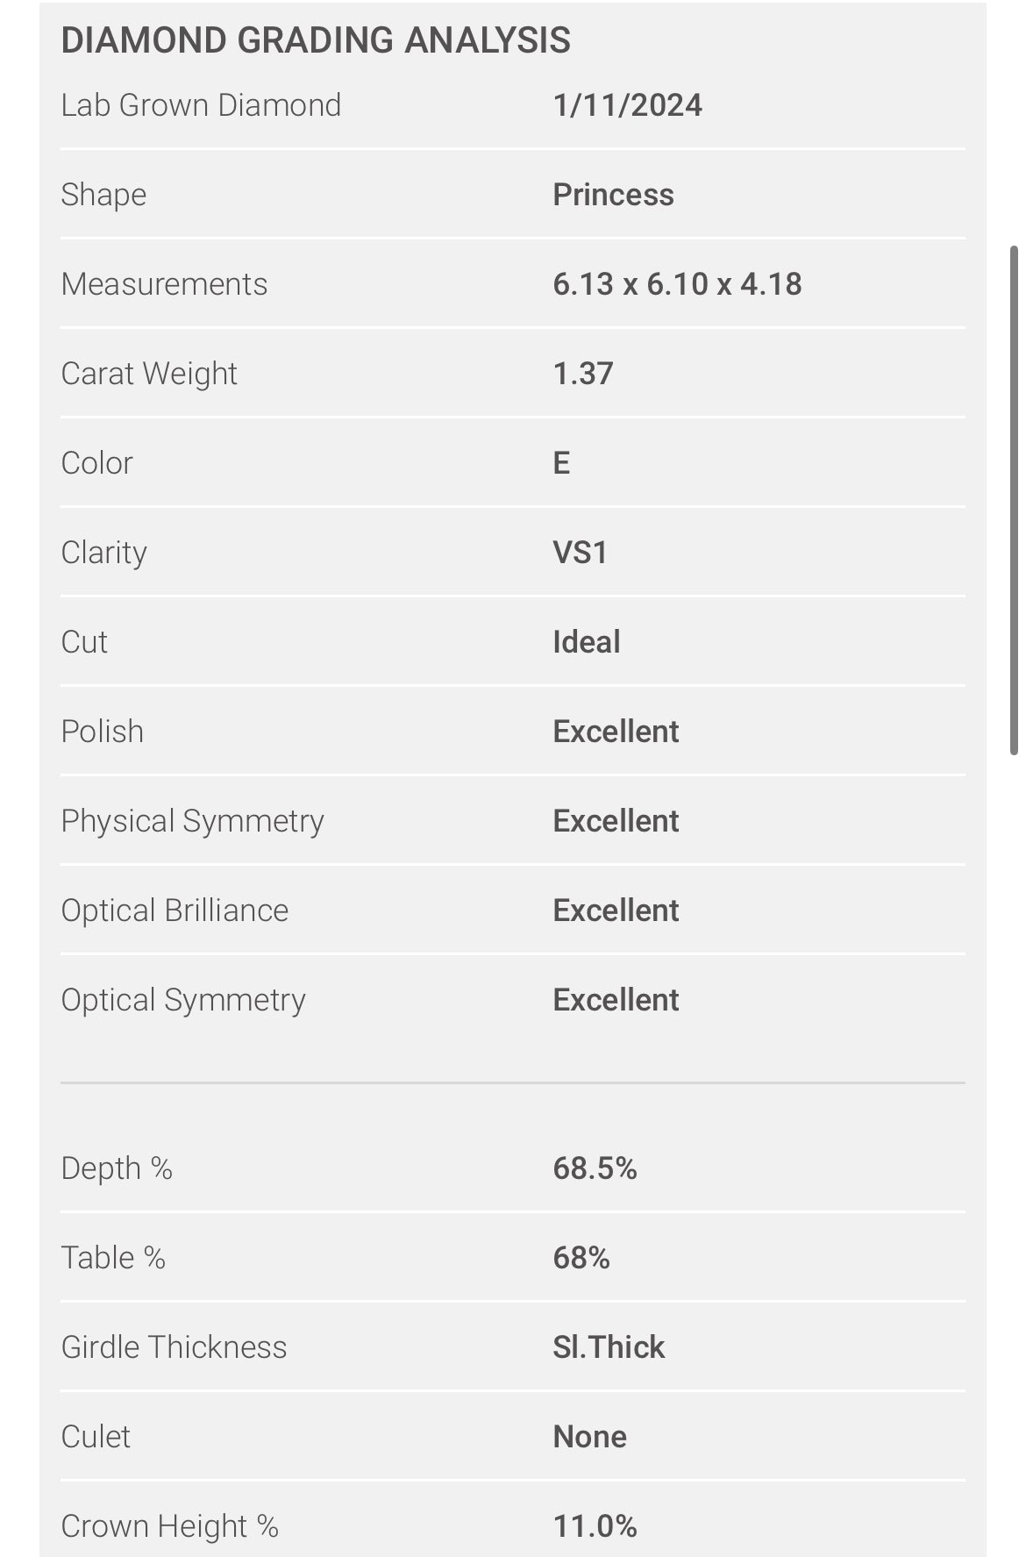Viewport: 1026px width, 1557px height.
Task: Click the depth percentage 68.5%
Action: coord(595,1168)
